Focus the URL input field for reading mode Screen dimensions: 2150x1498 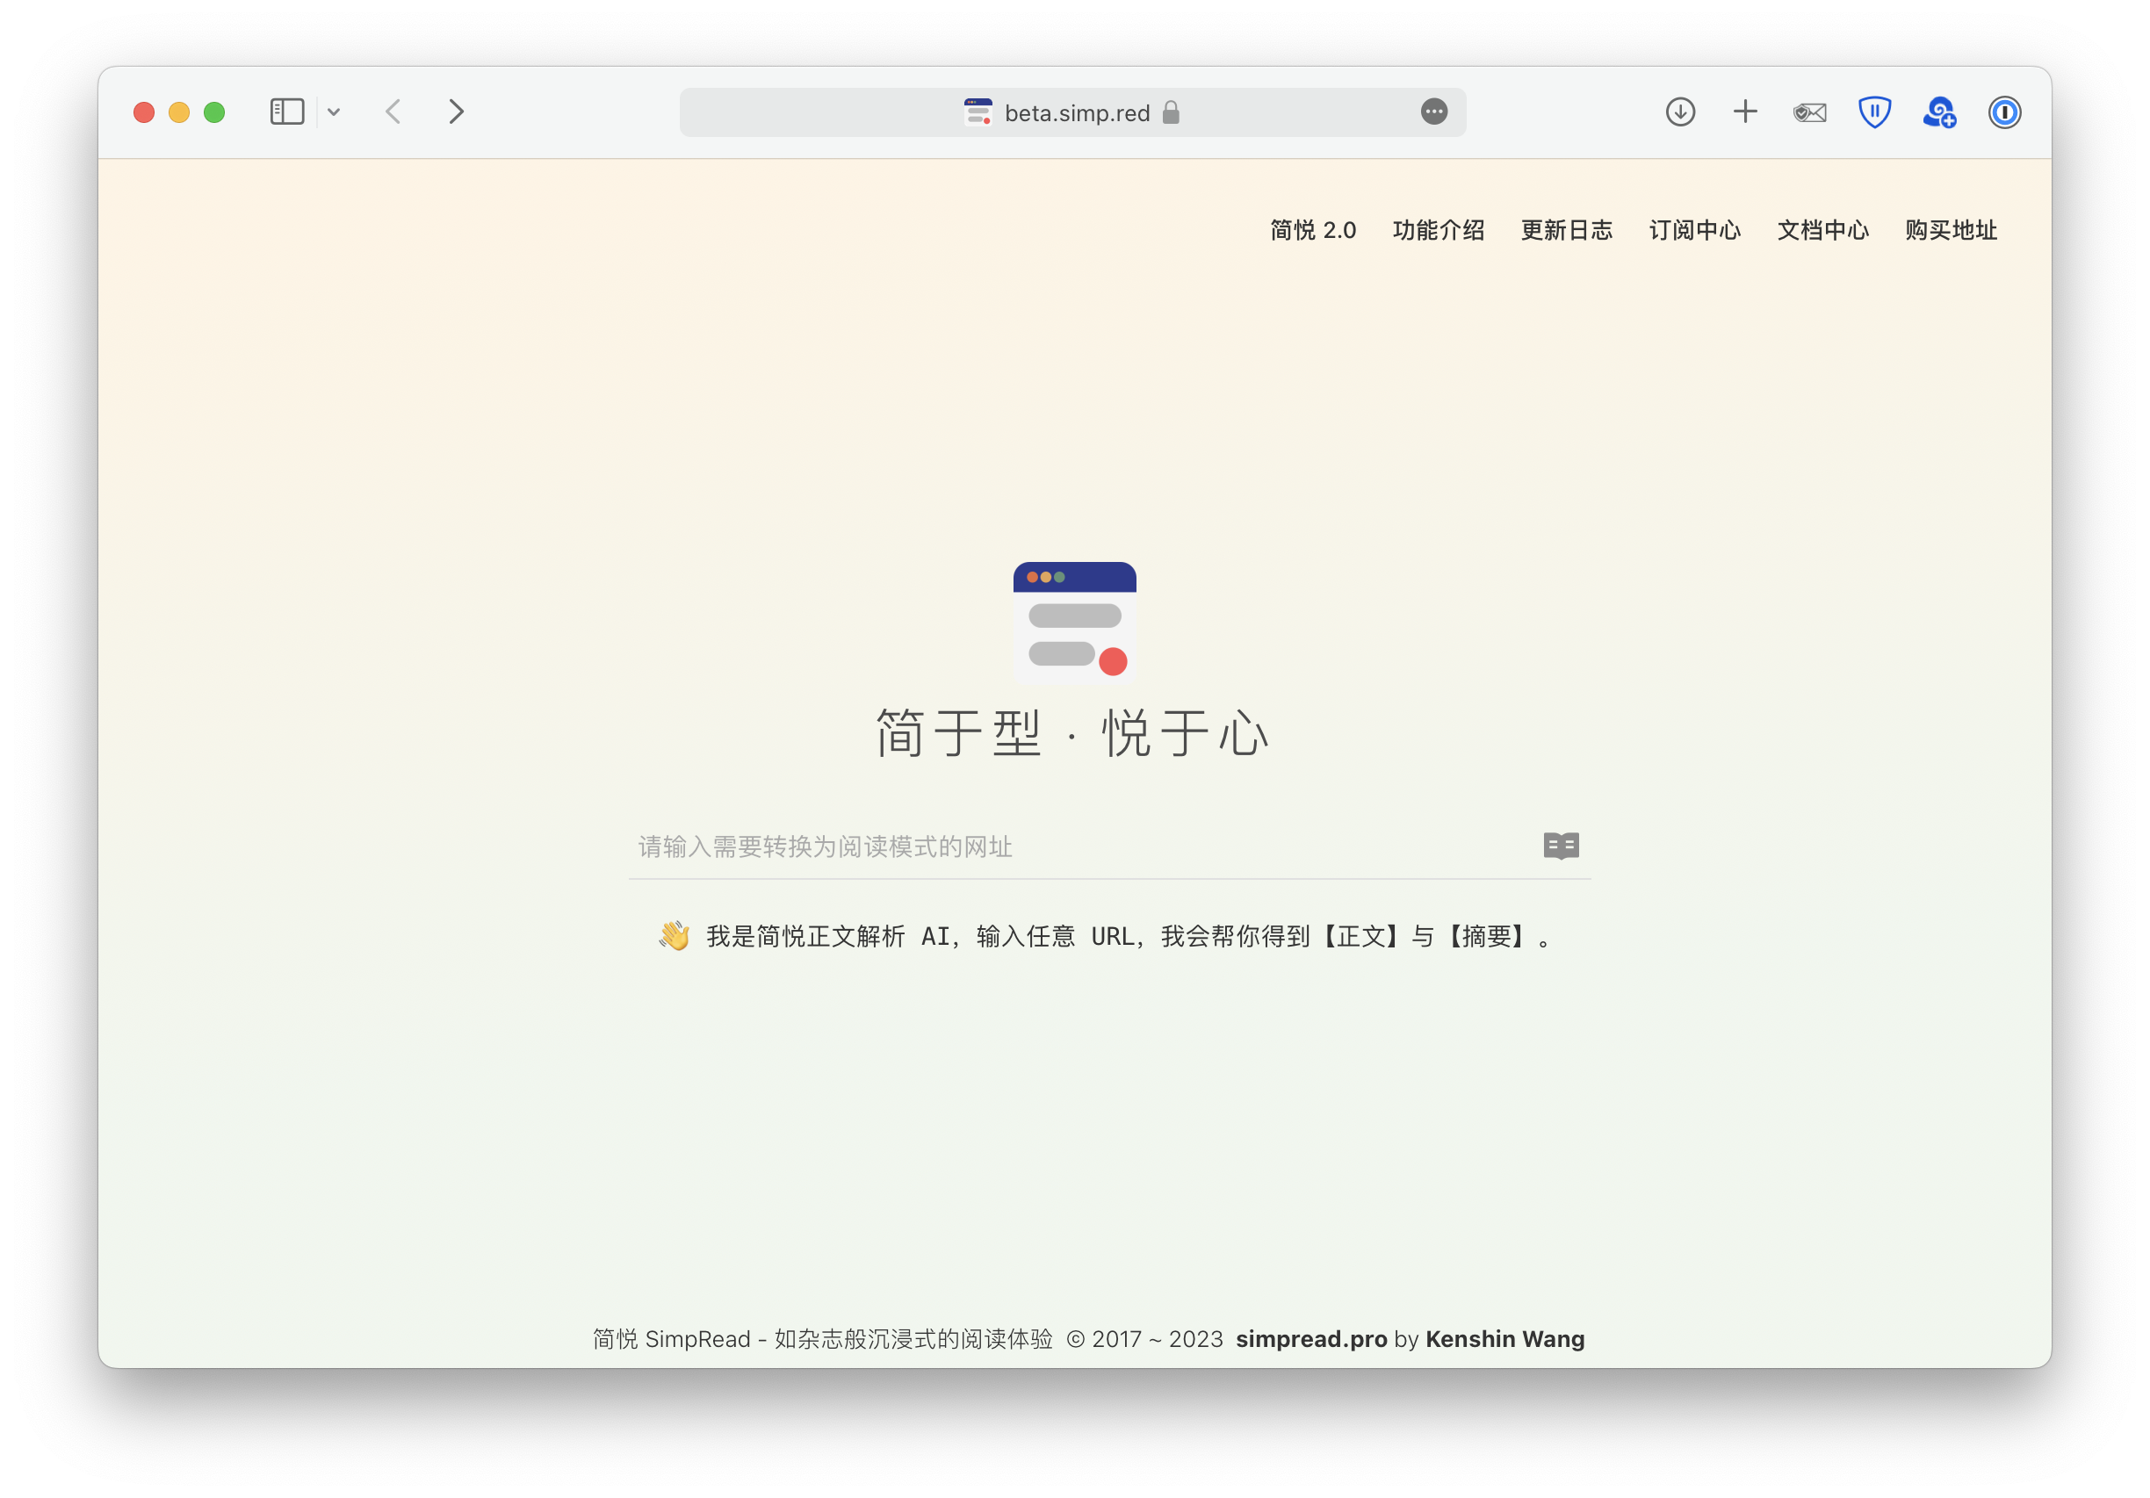tap(1077, 846)
